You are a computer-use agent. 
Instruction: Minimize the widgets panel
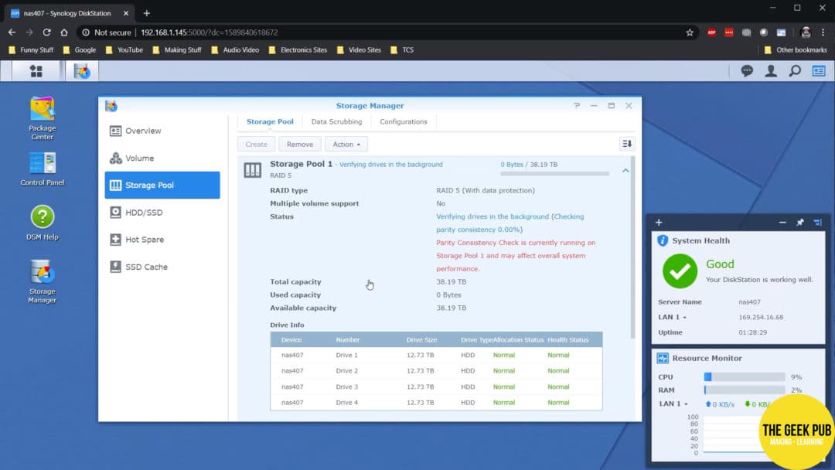point(782,223)
